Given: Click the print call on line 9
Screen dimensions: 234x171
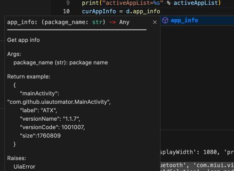Looking at the screenshot, I should tap(90, 3).
